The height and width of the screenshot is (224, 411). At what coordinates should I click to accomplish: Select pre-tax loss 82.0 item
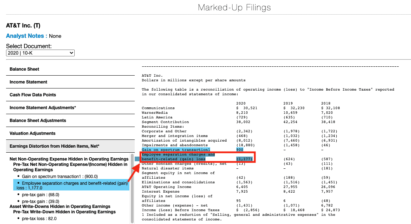(x=39, y=219)
